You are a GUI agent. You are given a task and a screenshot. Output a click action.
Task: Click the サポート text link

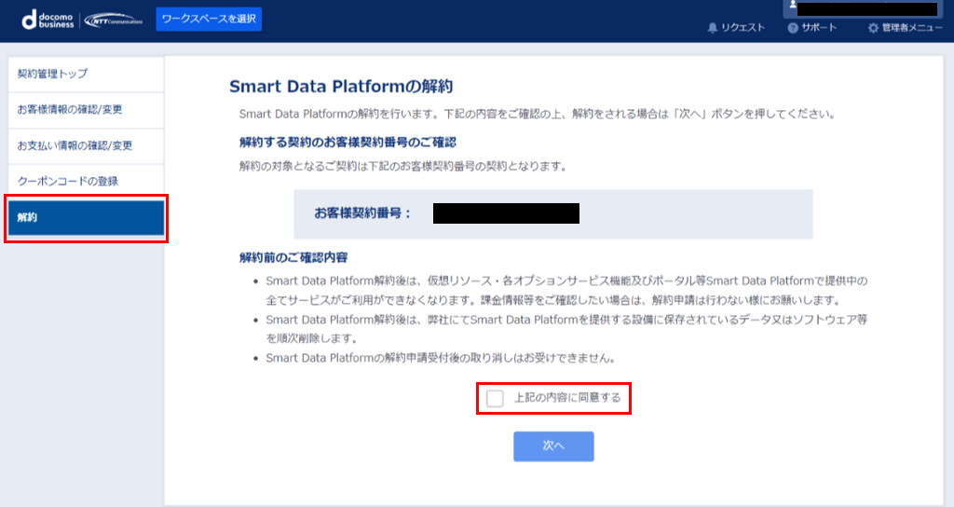[819, 28]
